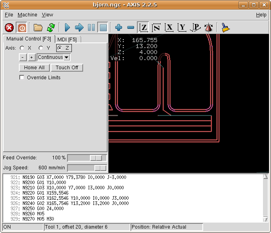Jog positive with the plus button

pos(31,57)
